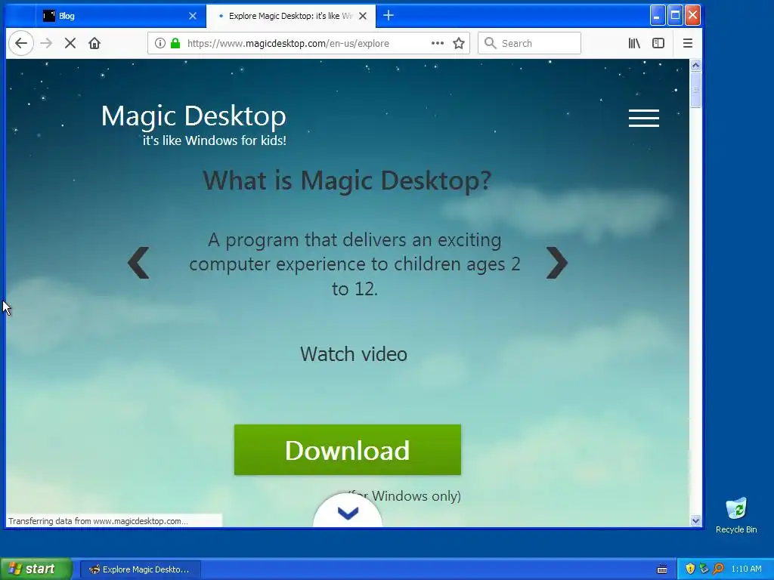
Task: Click the green Download button
Action: 348,450
